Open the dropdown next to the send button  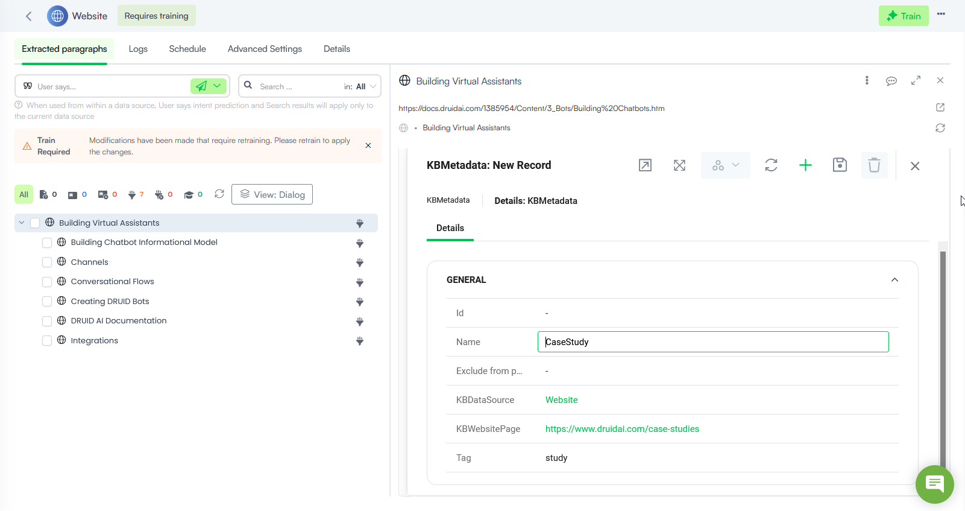click(x=217, y=86)
